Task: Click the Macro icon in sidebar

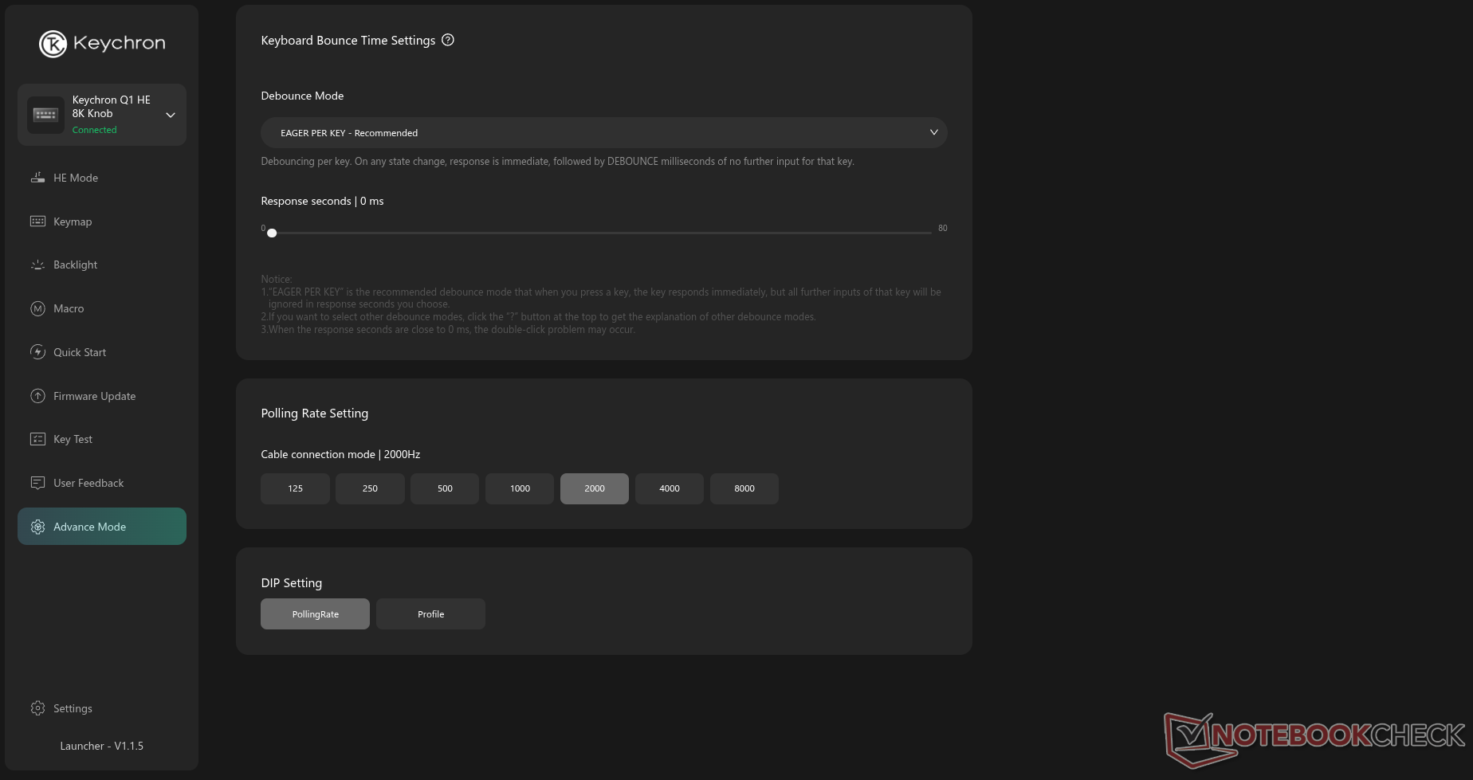Action: click(x=37, y=308)
